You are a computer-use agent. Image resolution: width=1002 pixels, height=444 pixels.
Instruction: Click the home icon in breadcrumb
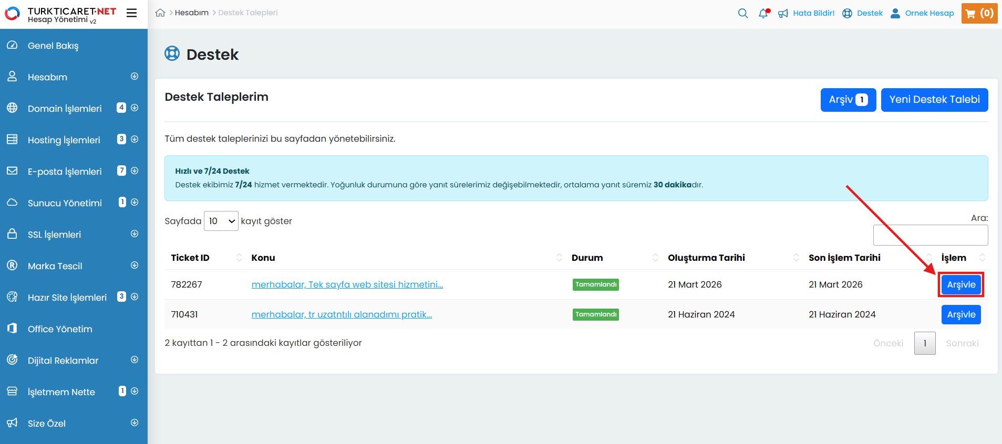tap(160, 13)
